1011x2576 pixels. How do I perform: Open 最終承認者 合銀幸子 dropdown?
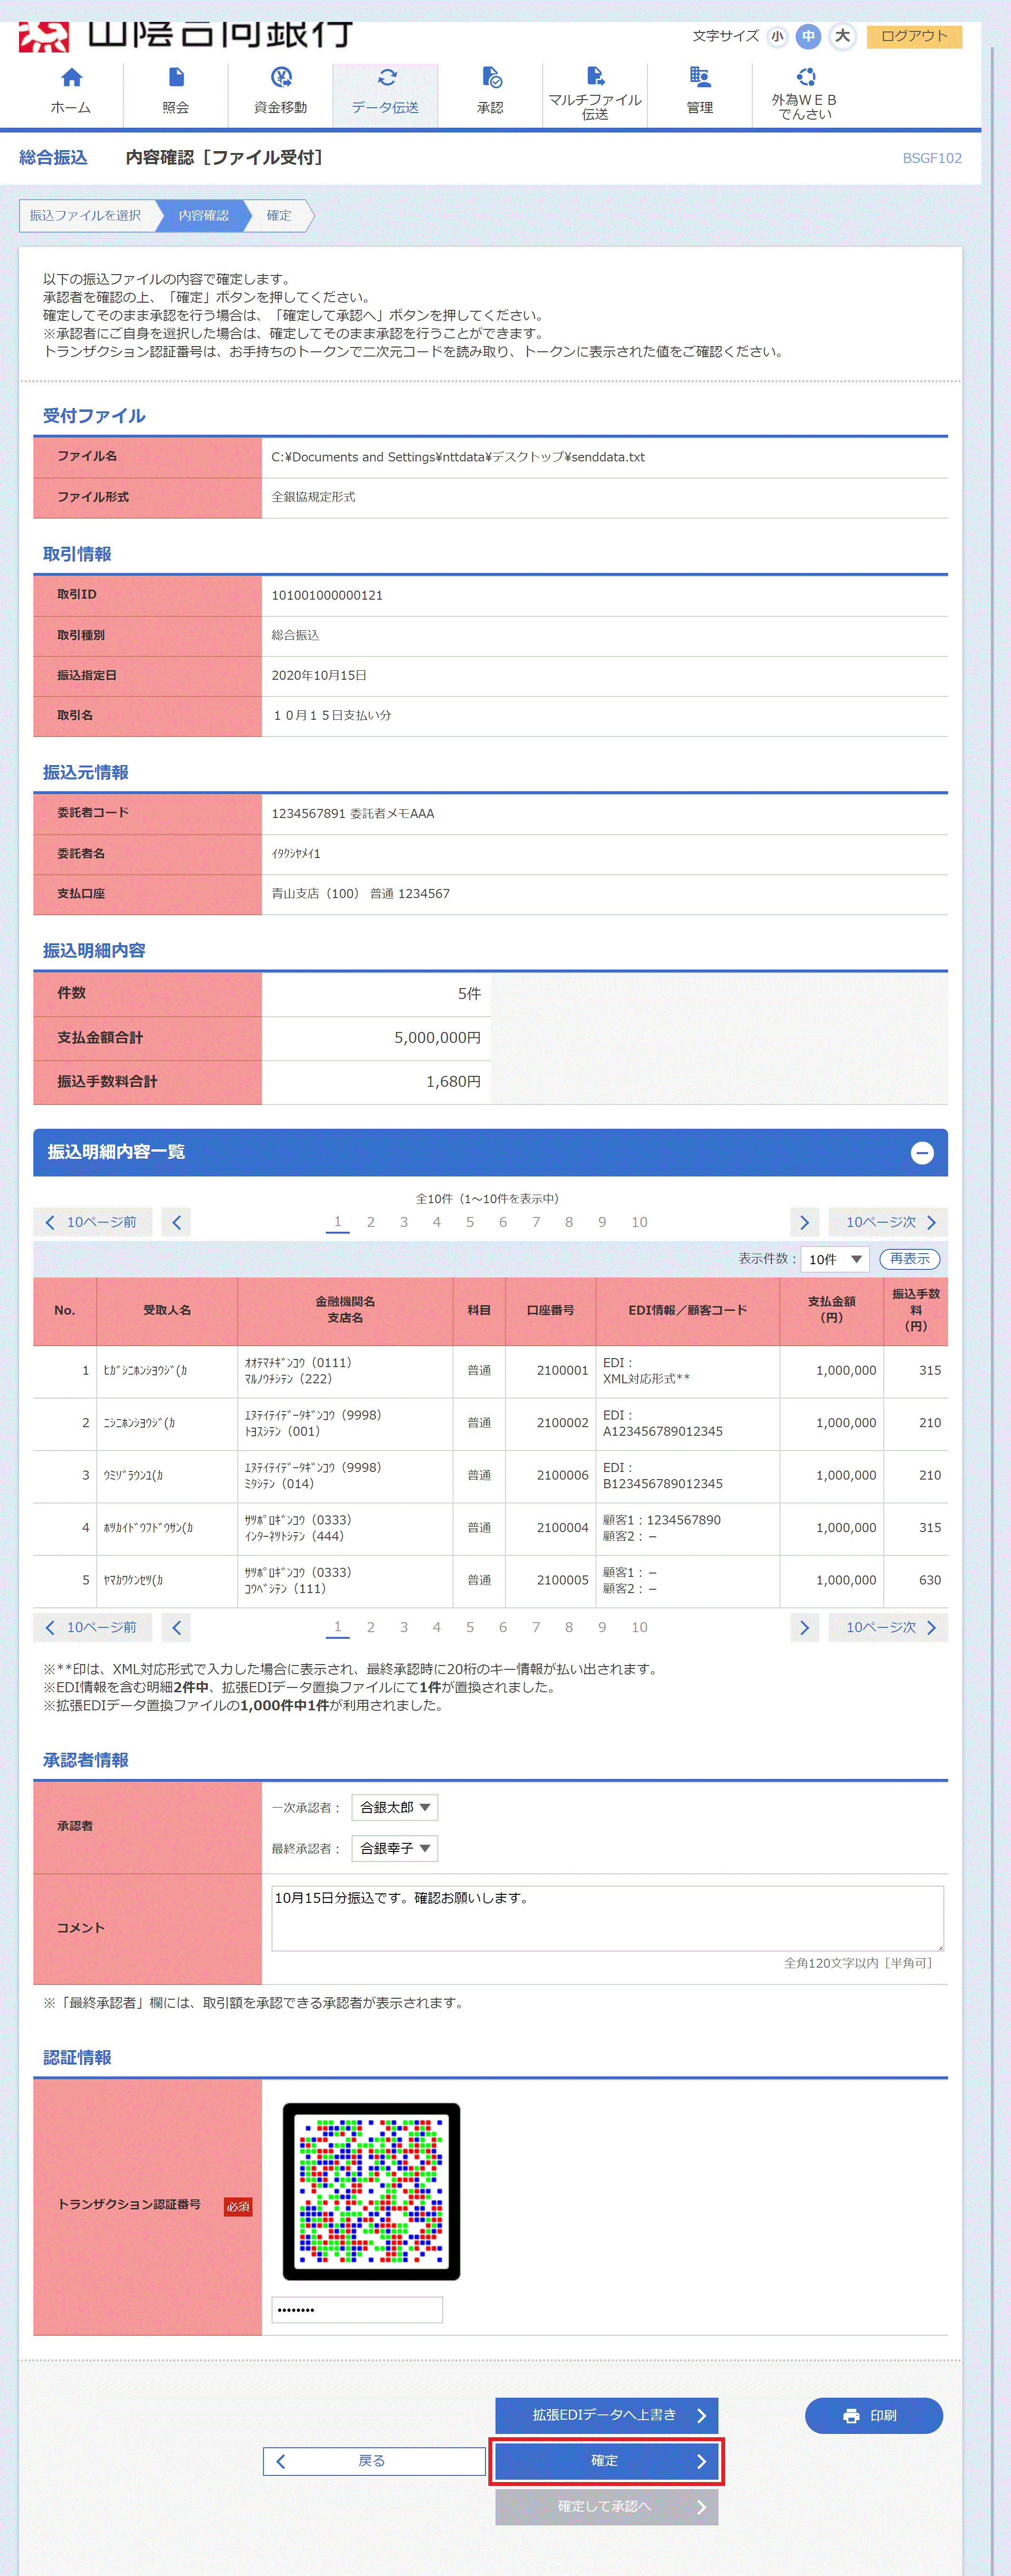394,1848
